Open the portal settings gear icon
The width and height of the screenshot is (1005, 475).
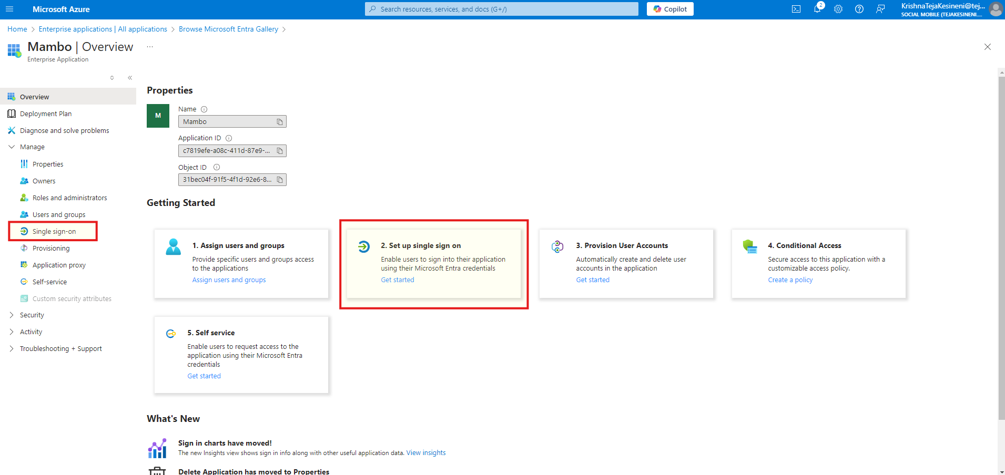(838, 9)
